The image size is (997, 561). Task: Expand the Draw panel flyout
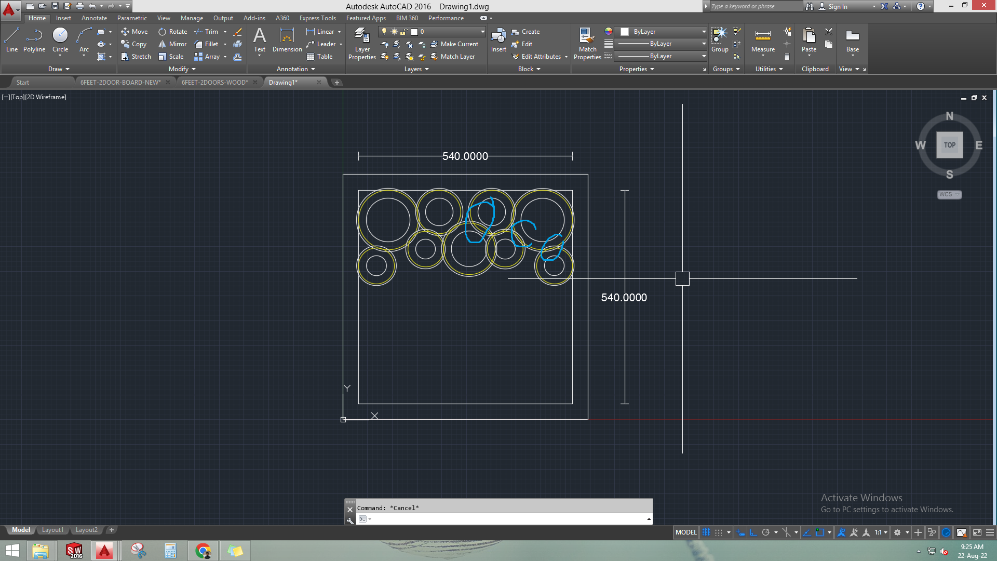(x=59, y=69)
